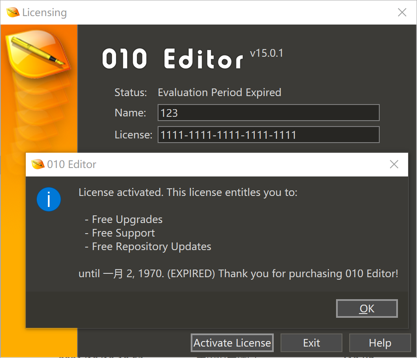Click the Name input field containing 123
The width and height of the screenshot is (417, 358).
coord(269,113)
